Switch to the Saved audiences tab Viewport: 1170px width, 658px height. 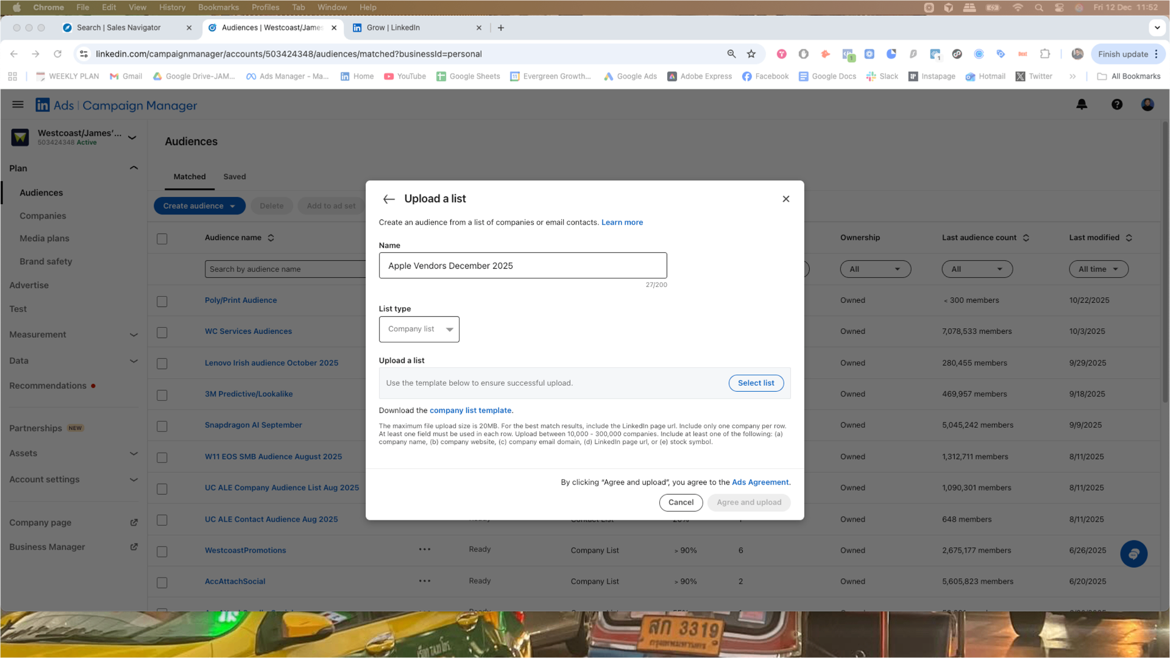coord(235,177)
